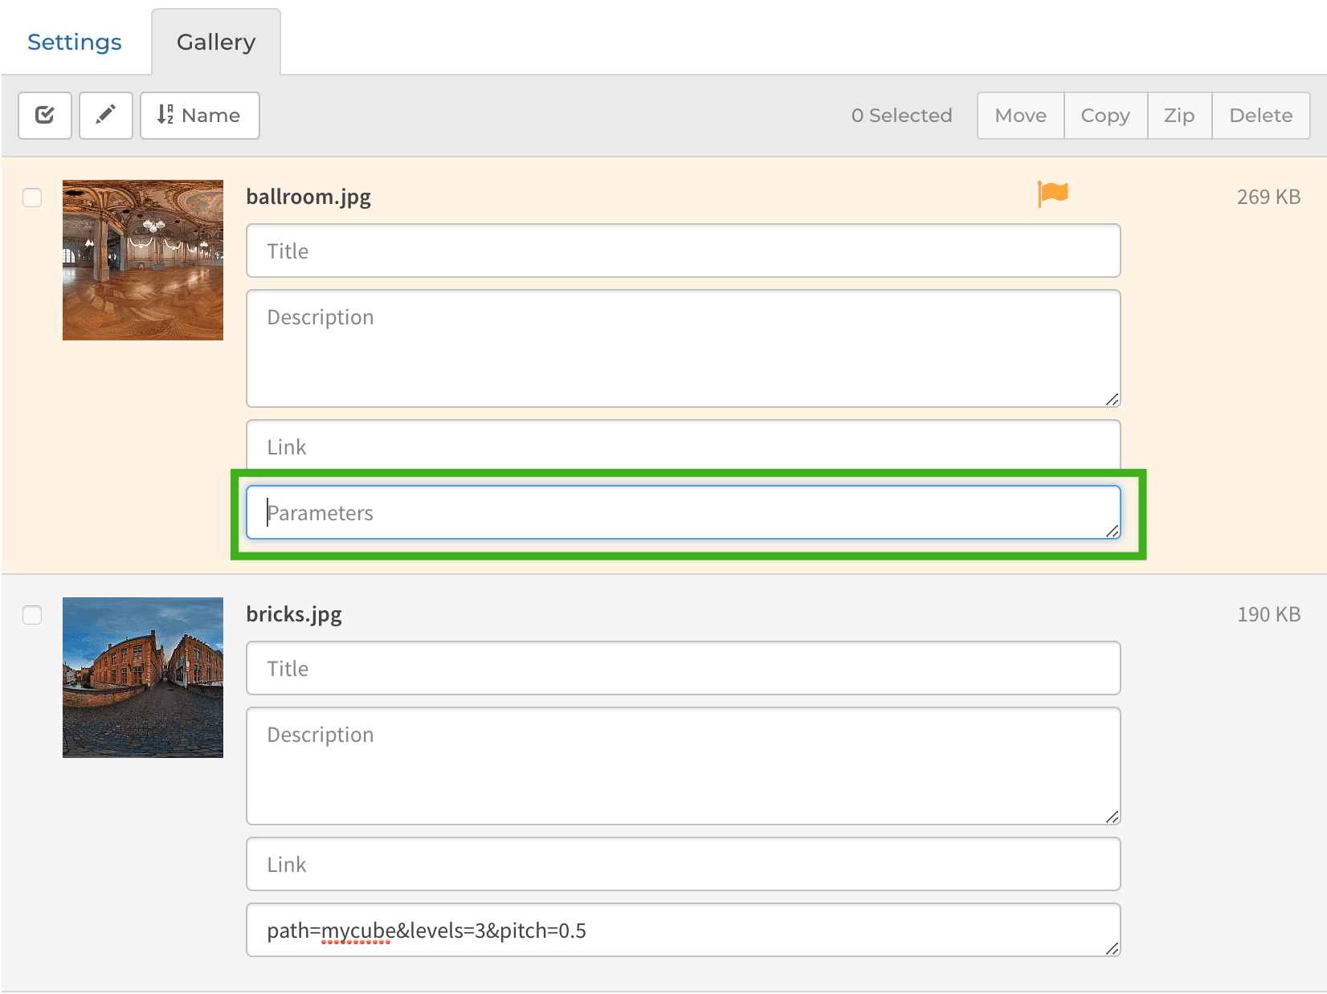This screenshot has height=994, width=1327.
Task: Click the Delete button
Action: (1261, 116)
